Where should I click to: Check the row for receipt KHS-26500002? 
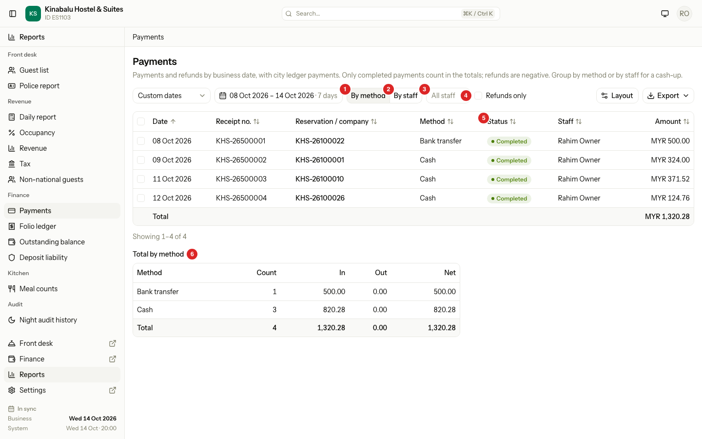click(141, 160)
